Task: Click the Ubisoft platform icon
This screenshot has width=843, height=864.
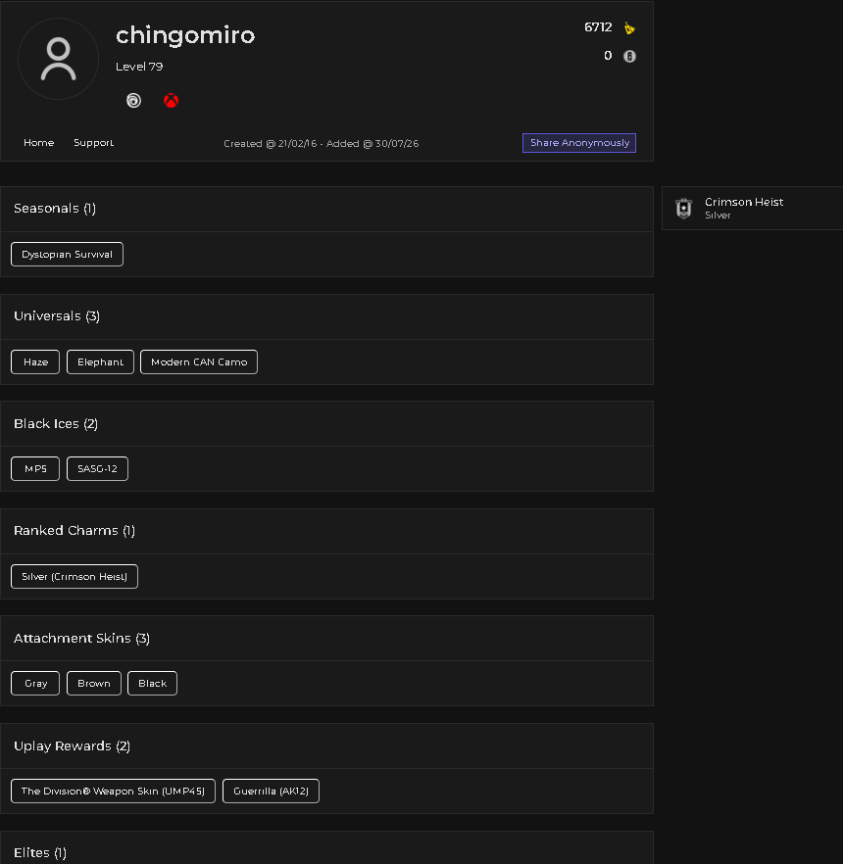Action: (x=133, y=100)
